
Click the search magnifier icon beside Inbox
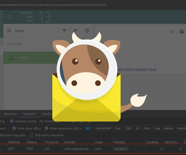pos(9,31)
